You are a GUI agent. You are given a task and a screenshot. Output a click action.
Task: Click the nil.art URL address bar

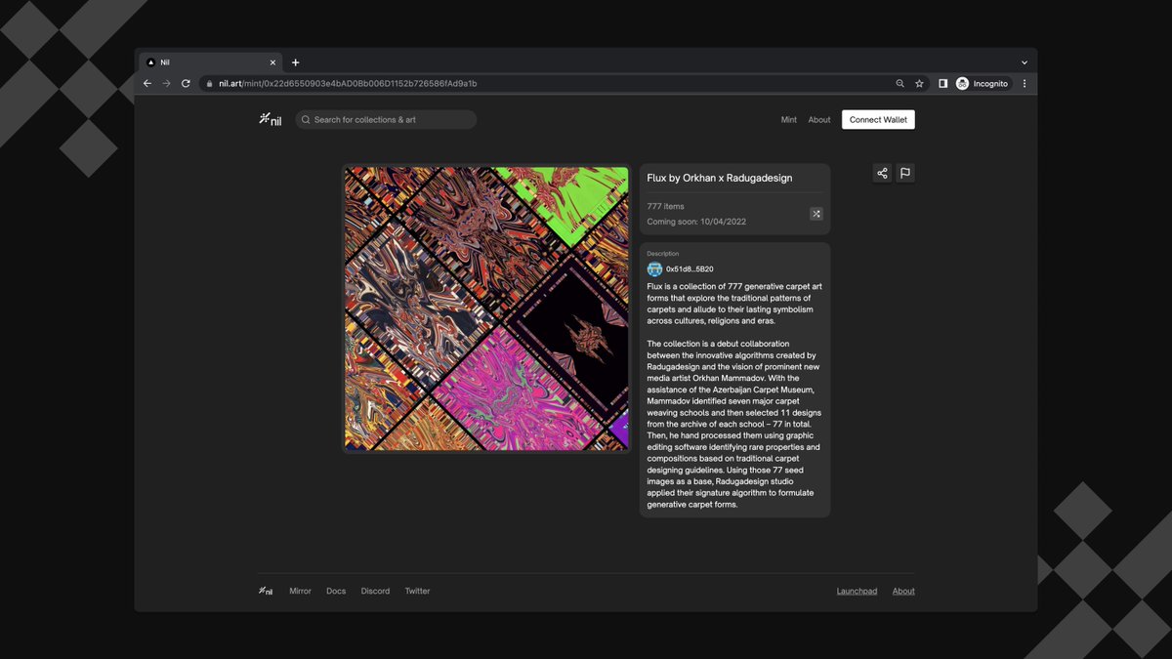click(564, 84)
